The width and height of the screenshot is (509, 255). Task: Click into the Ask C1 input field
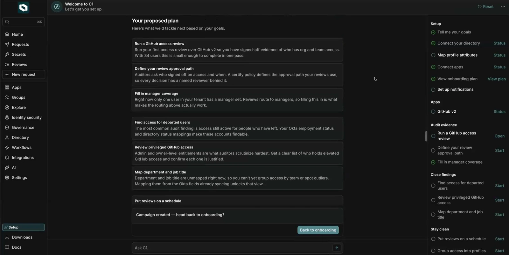(232, 248)
